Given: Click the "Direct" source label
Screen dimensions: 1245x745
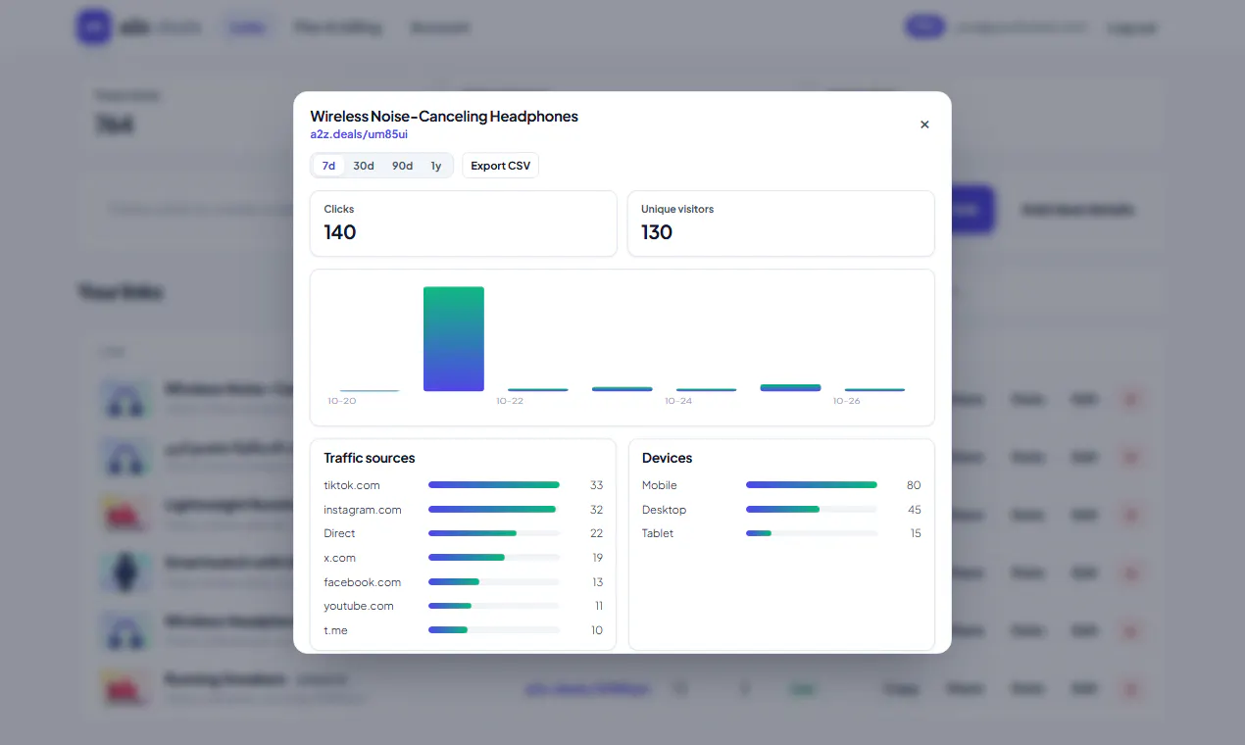Looking at the screenshot, I should pyautogui.click(x=340, y=533).
